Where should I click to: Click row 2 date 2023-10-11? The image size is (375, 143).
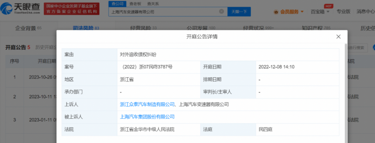[x=43, y=97]
